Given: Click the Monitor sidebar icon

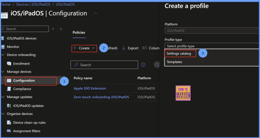Looking at the screenshot, I should coord(3,47).
